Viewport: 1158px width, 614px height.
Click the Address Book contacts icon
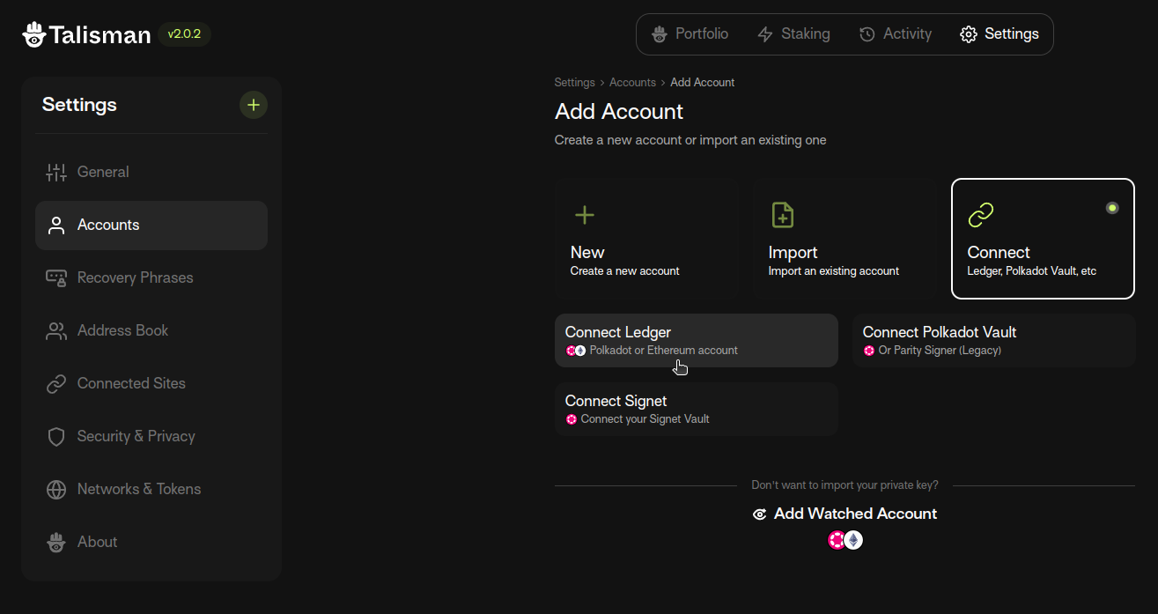pyautogui.click(x=56, y=331)
